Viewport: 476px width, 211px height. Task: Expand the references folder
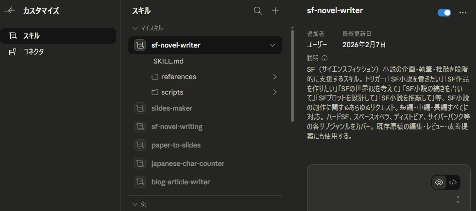pyautogui.click(x=275, y=77)
